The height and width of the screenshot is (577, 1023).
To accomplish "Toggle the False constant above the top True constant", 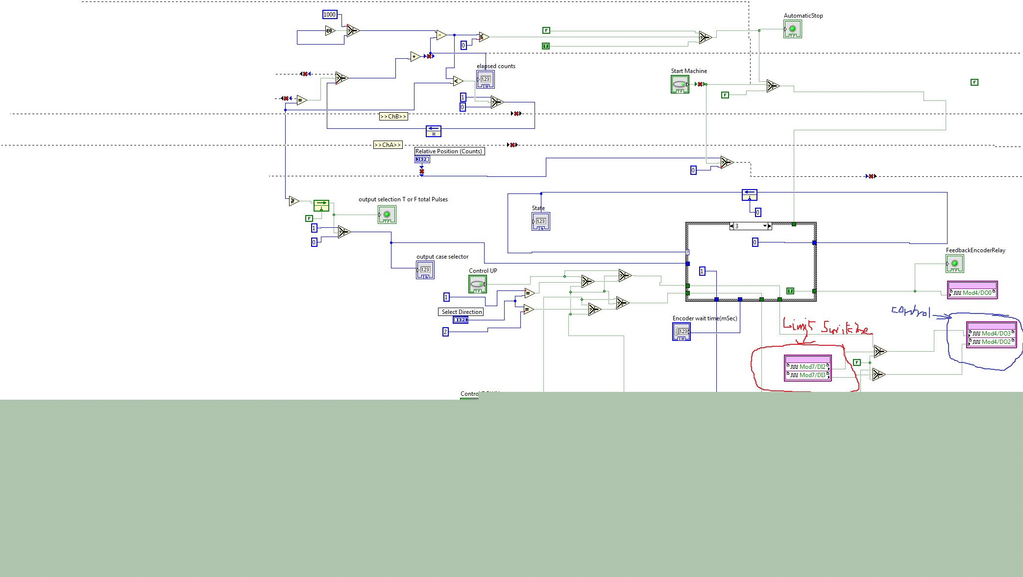I will click(x=546, y=30).
